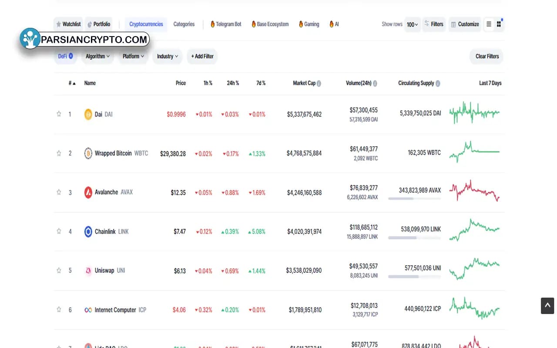
Task: Open the Wrapped Bitcoin coin link
Action: [x=121, y=153]
